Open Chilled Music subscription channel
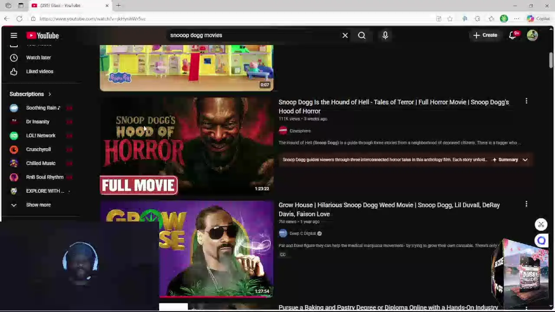555x312 pixels. pyautogui.click(x=41, y=163)
